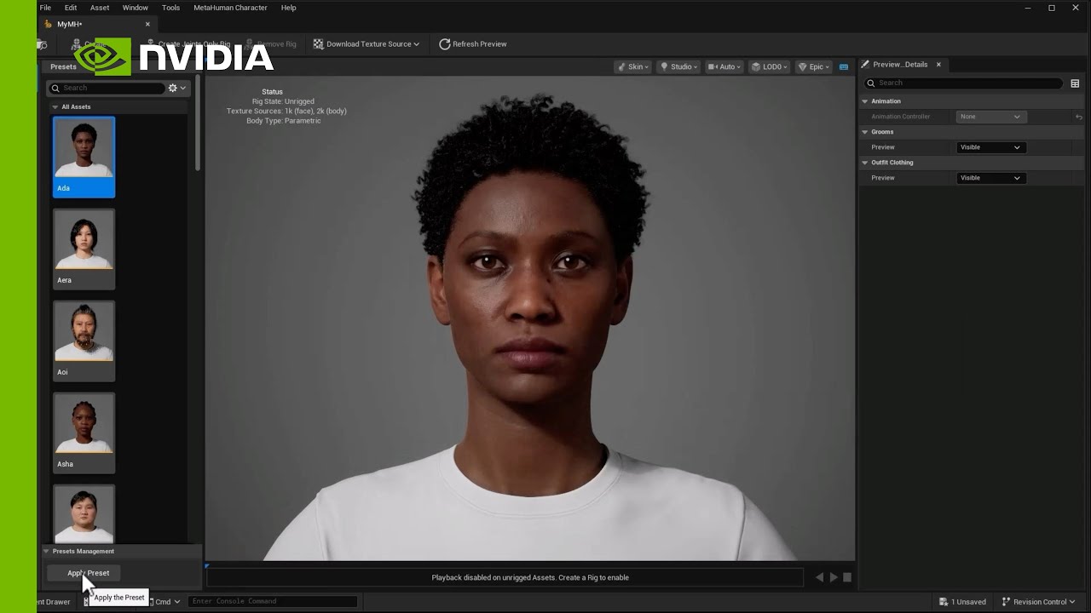Viewport: 1091px width, 613px height.
Task: Open the Epic quality dropdown
Action: (814, 66)
